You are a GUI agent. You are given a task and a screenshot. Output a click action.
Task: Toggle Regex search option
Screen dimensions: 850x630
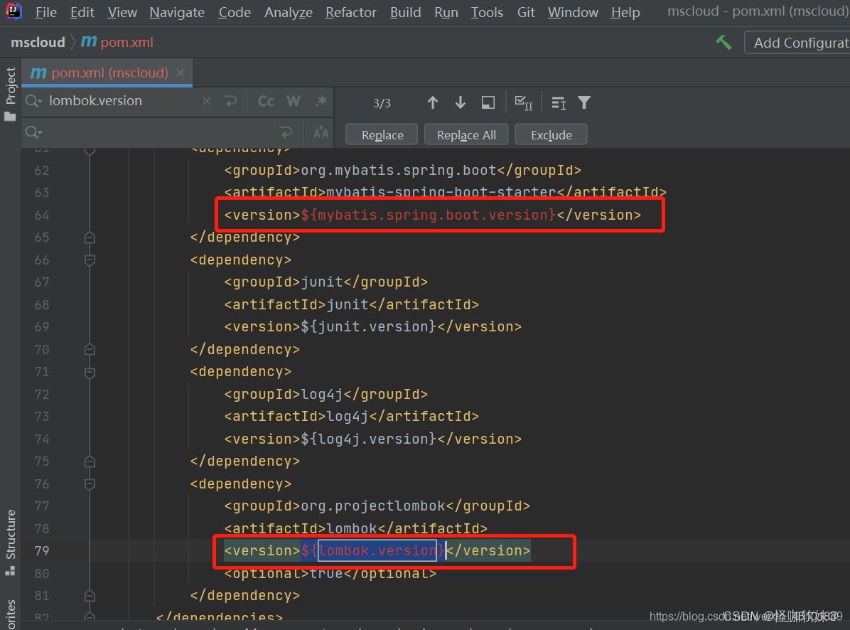pos(321,102)
